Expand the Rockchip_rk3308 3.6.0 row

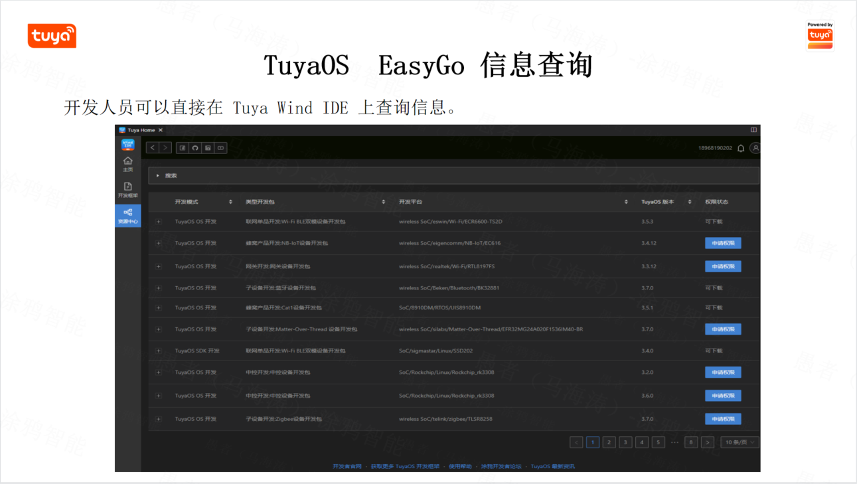(x=159, y=396)
